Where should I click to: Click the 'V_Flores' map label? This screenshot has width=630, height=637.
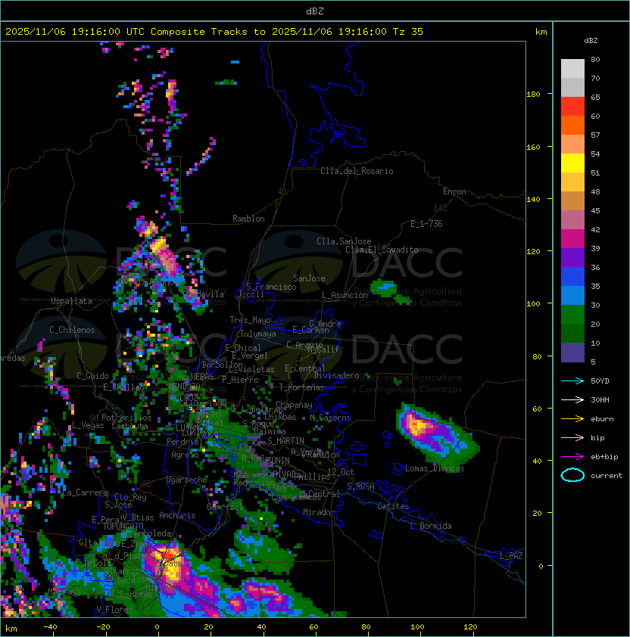tap(114, 610)
